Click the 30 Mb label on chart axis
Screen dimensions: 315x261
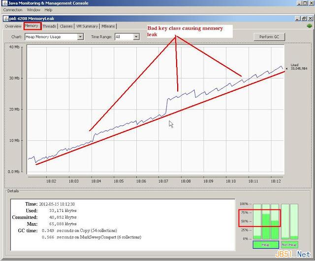(14, 78)
